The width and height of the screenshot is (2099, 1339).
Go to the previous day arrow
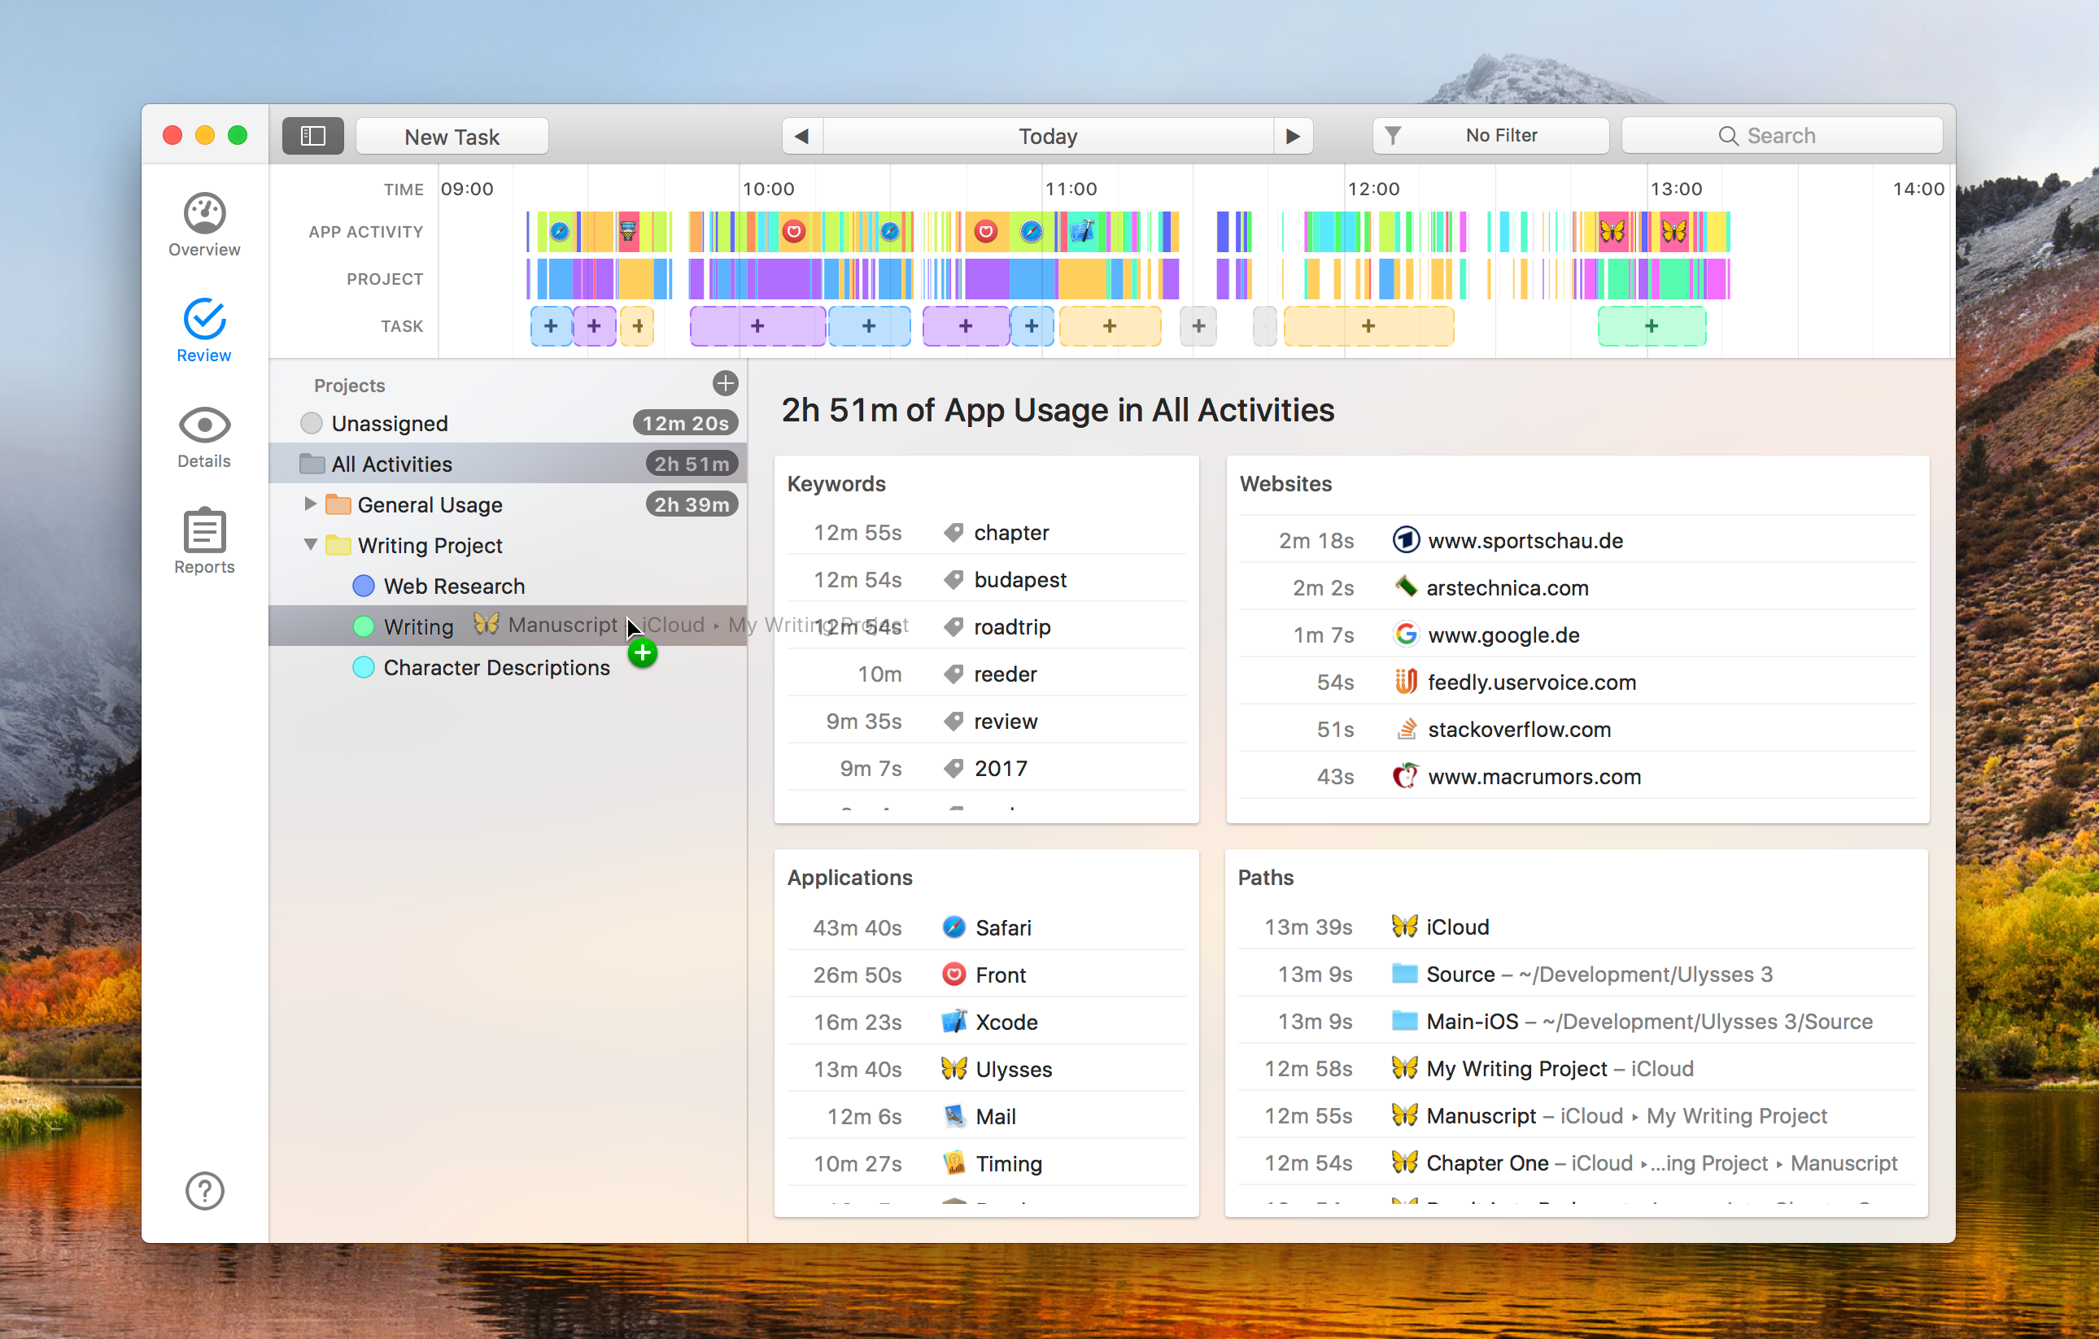click(802, 136)
